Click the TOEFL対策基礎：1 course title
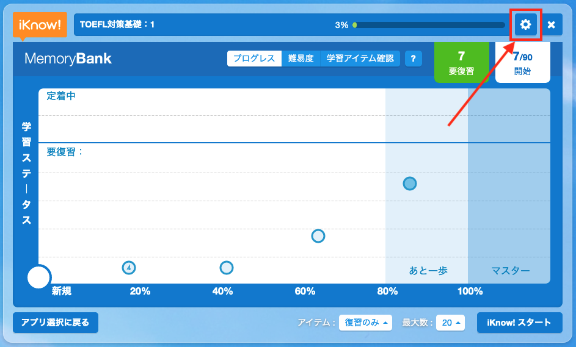The image size is (576, 347). (x=117, y=24)
